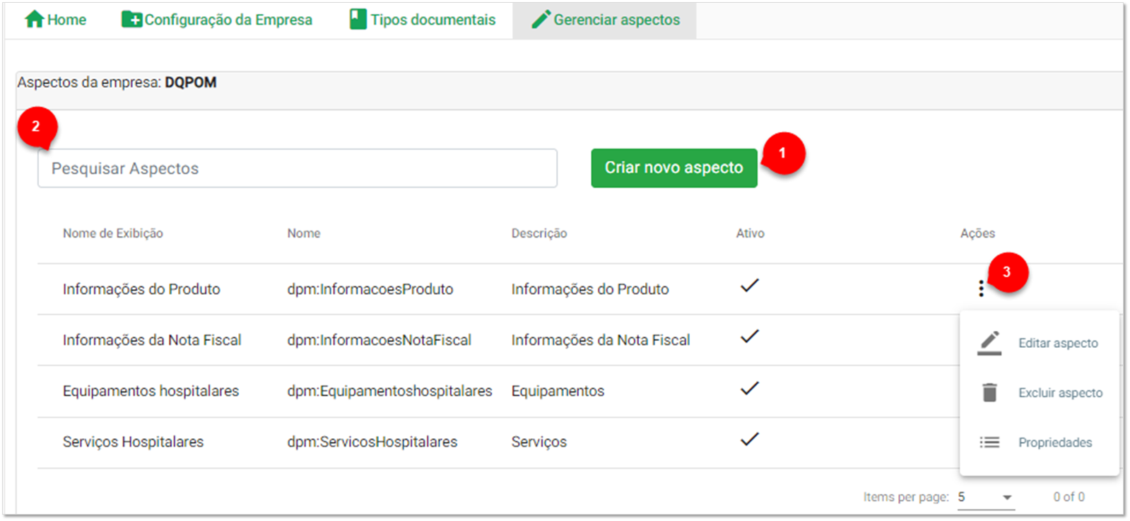
Task: Click the Nome de Exibição column header
Action: pos(113,233)
